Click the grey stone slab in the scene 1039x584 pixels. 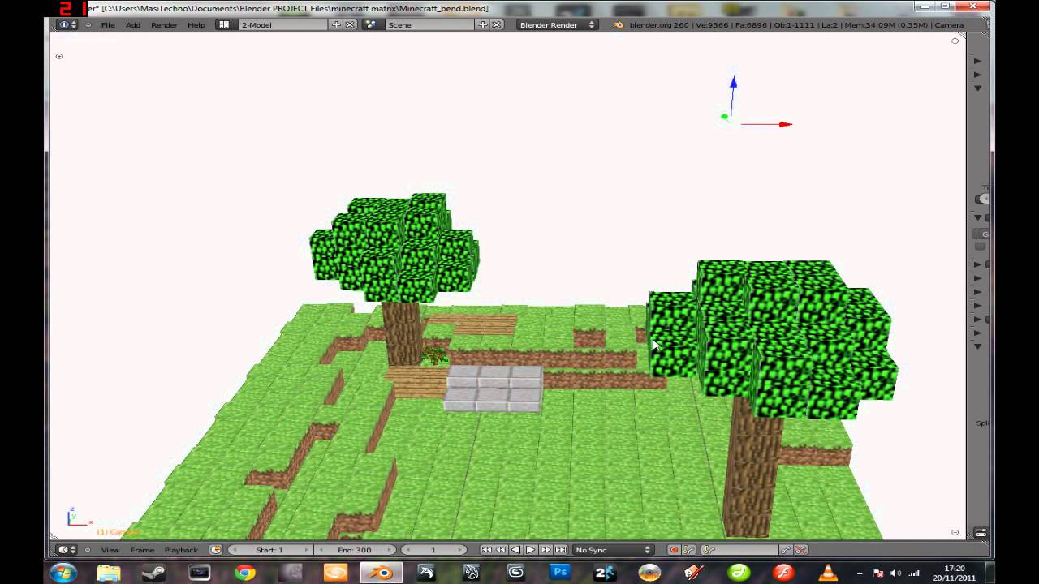(494, 389)
